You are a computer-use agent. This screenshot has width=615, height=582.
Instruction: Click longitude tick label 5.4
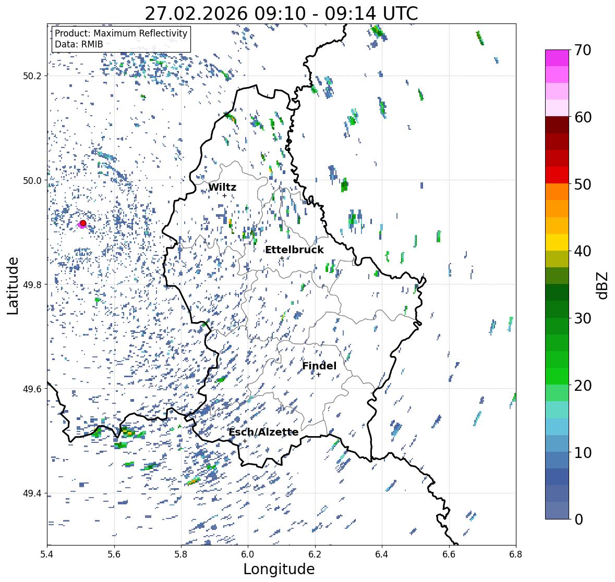pos(47,554)
